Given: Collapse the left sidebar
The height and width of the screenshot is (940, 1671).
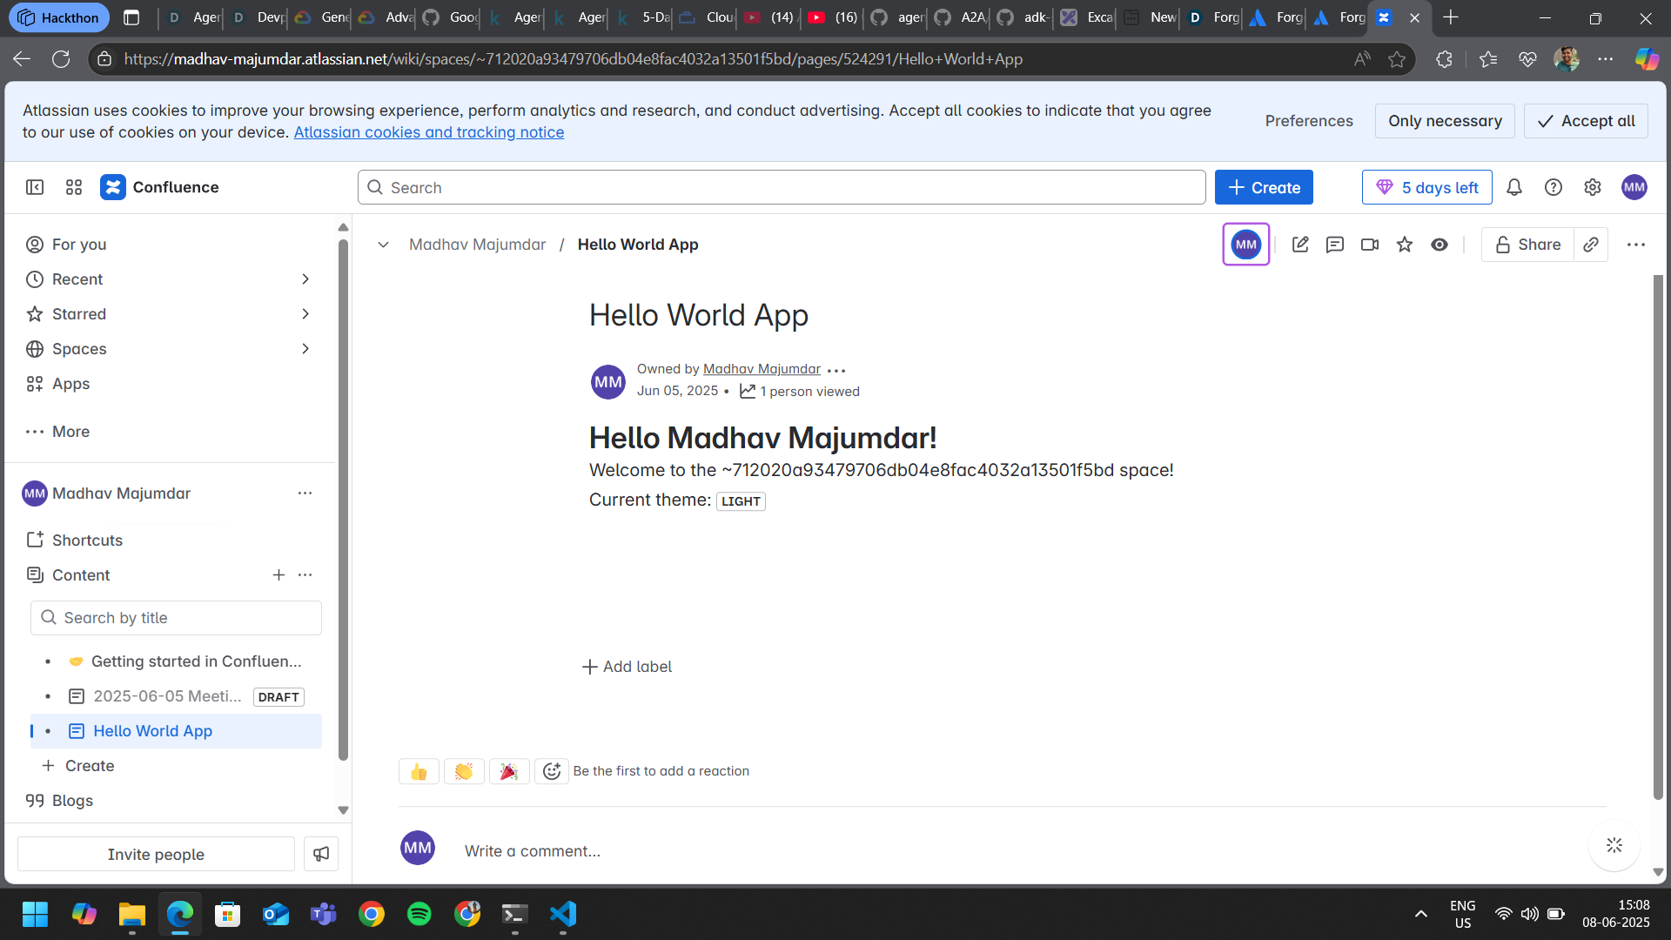Looking at the screenshot, I should tap(35, 187).
